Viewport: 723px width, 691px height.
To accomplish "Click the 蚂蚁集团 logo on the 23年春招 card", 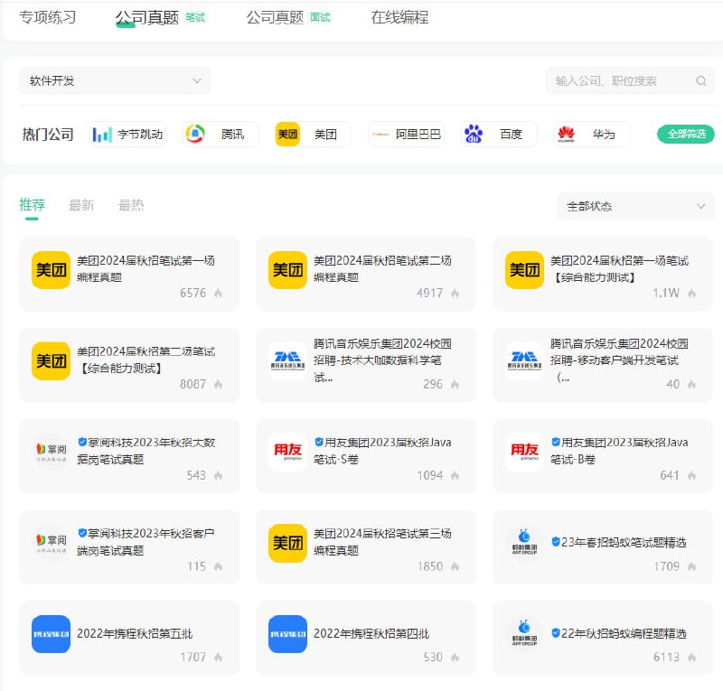I will tap(522, 542).
